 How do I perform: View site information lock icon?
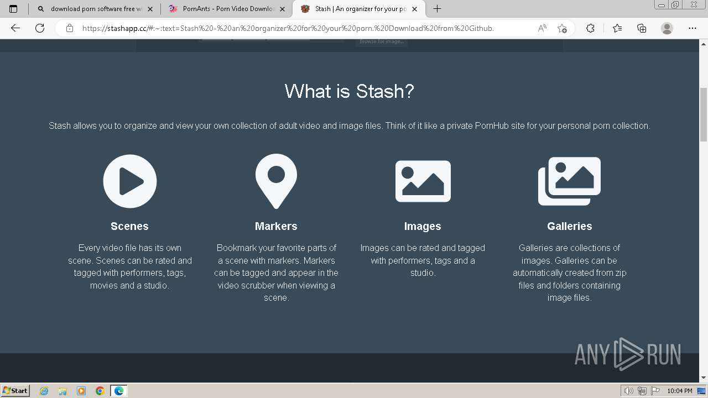pyautogui.click(x=70, y=28)
